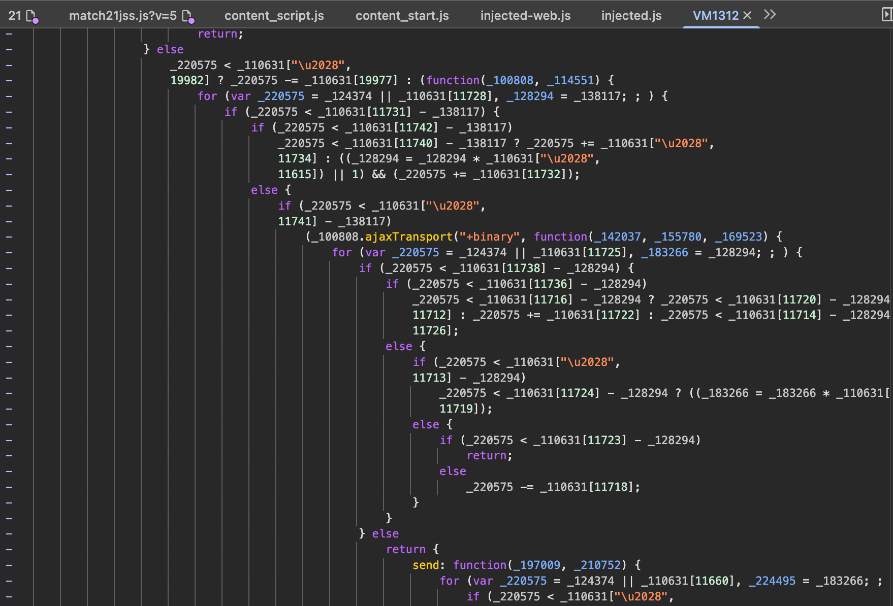
Task: Click file icon on tab 21
Action: point(32,17)
